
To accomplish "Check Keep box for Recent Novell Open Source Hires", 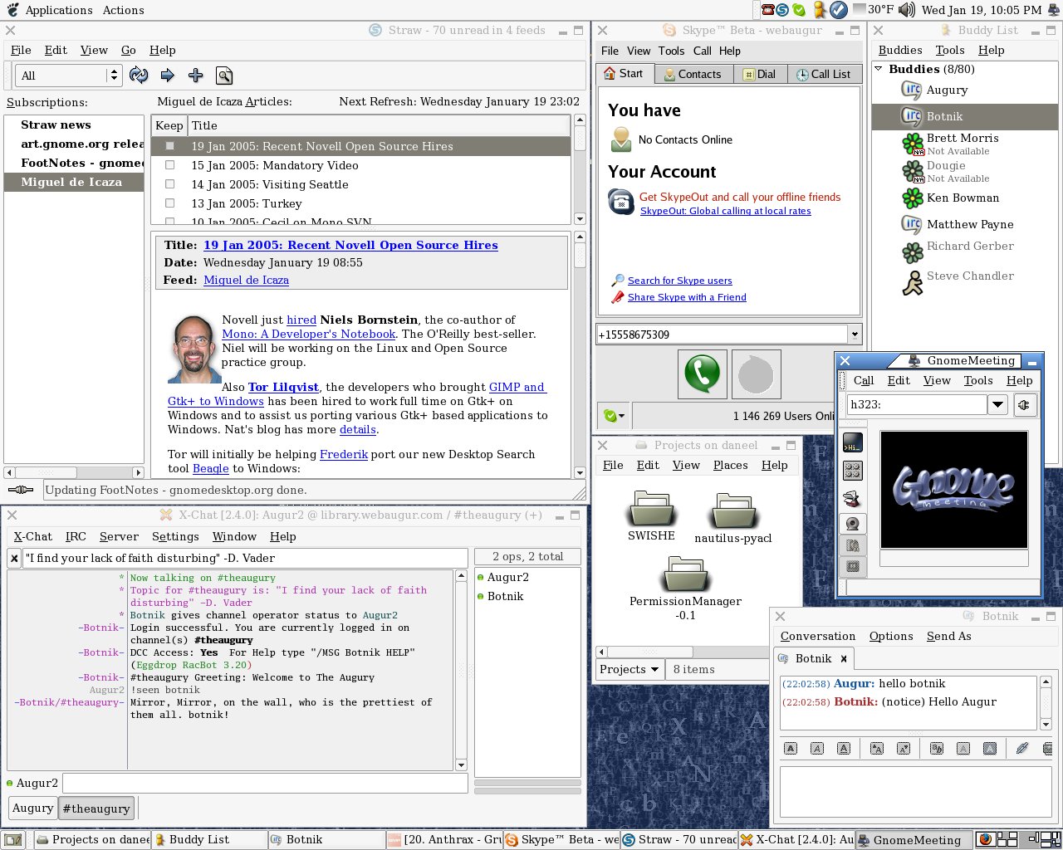I will 170,146.
